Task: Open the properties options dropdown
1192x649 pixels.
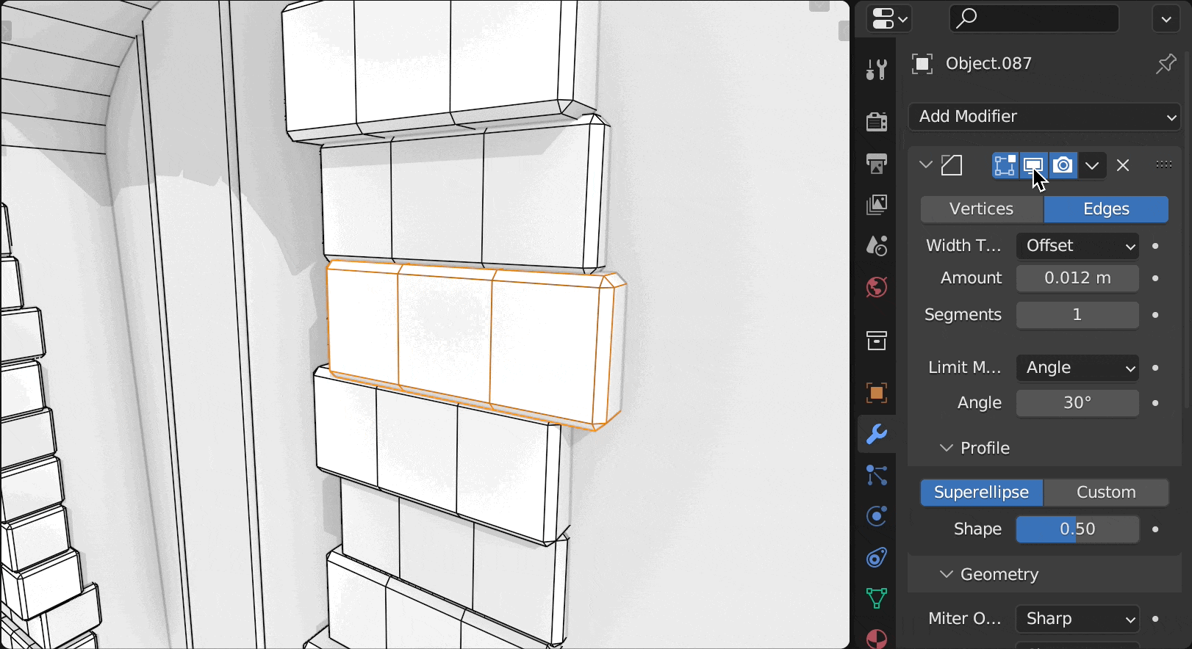Action: (x=1166, y=19)
